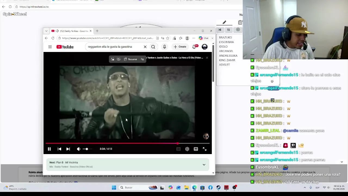Screen dimensions: 348x196
Task: Pause the YouTube video
Action: tap(49, 149)
